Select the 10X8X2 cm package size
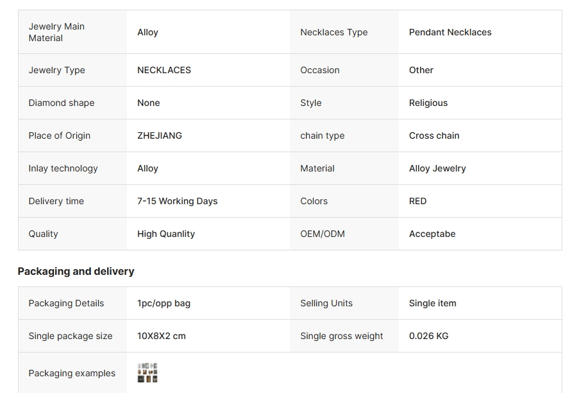 [161, 336]
